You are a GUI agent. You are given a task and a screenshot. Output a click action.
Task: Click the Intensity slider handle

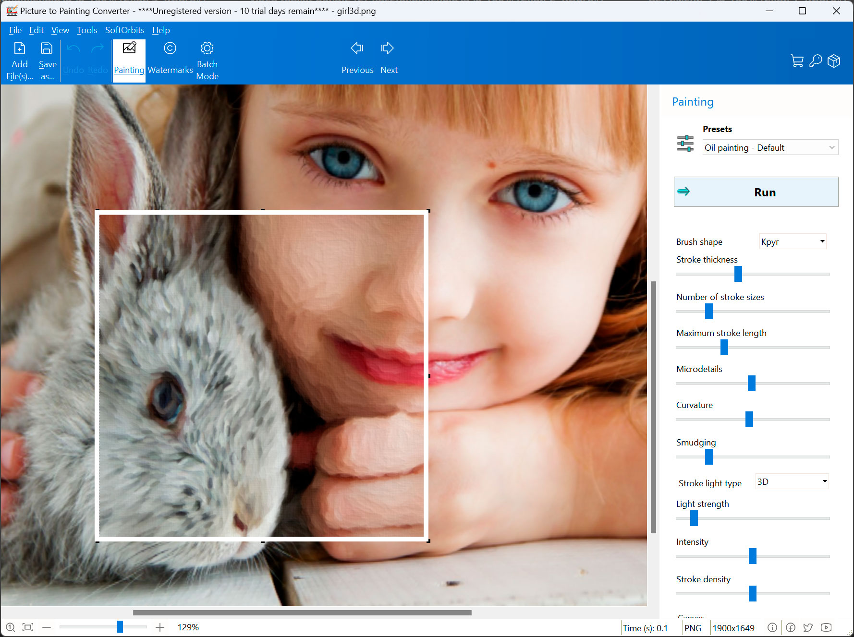click(x=753, y=556)
